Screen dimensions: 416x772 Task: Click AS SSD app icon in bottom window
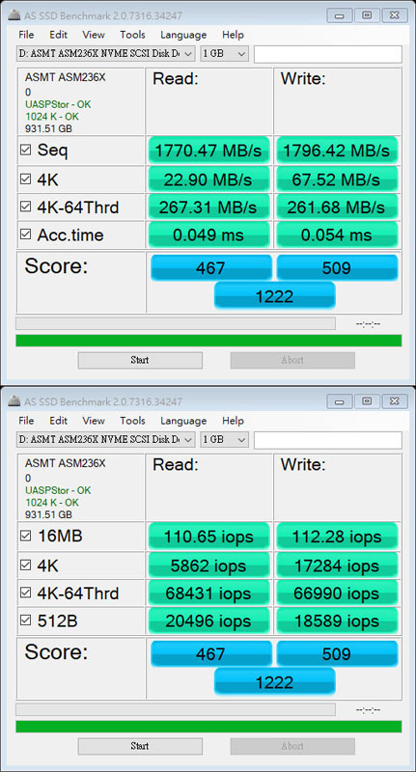click(x=14, y=401)
